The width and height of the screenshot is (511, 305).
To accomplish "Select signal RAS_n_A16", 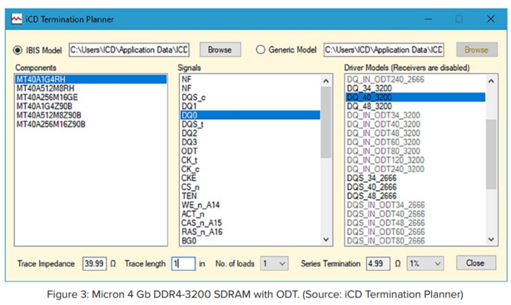I will (250, 232).
